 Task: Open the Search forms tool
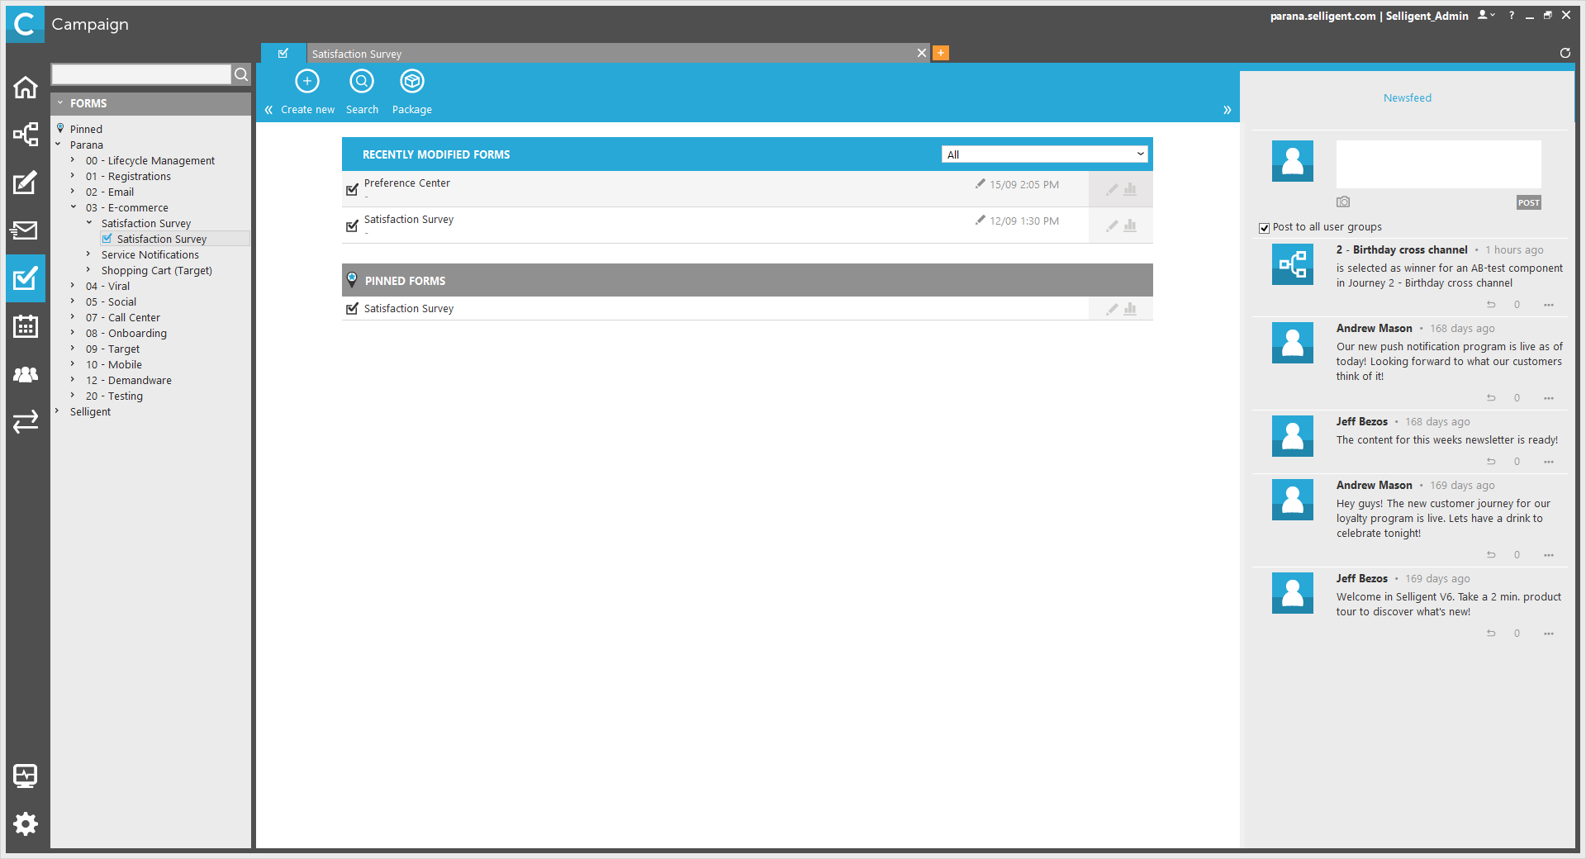[362, 82]
